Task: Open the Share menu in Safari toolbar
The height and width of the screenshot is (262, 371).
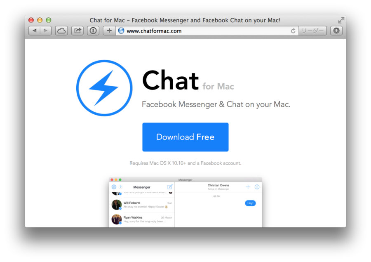Action: 77,31
